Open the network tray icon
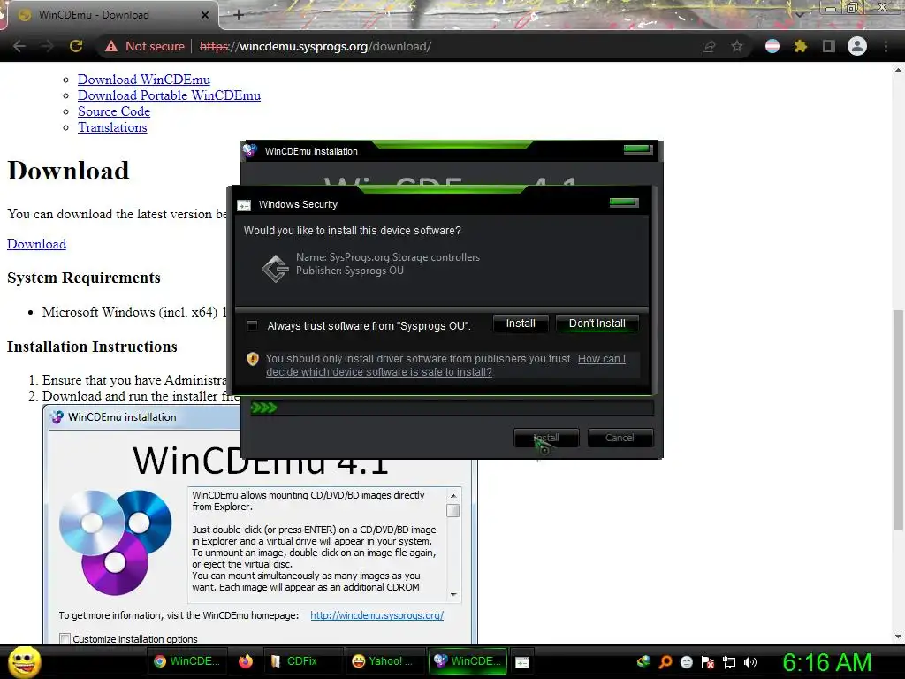This screenshot has height=679, width=905. pos(729,662)
